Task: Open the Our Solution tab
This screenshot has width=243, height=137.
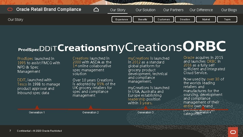Action: (145, 10)
